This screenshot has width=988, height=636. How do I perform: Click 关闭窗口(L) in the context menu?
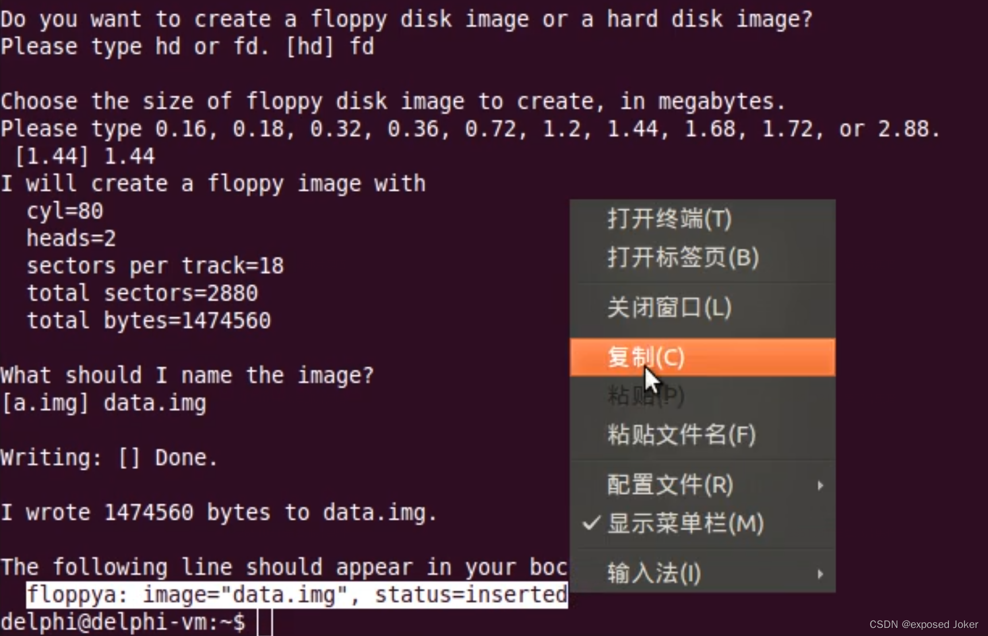[669, 308]
